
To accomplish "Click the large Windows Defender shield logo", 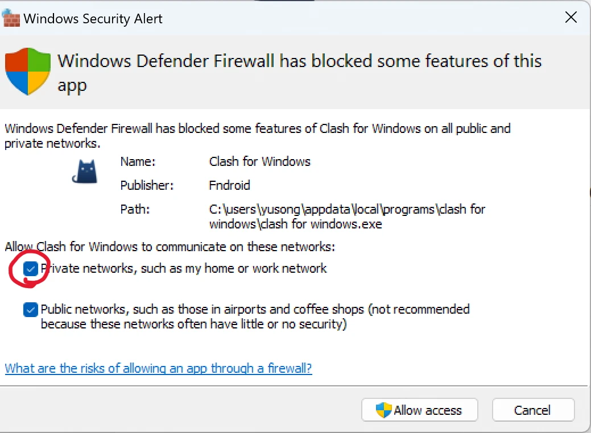I will [28, 71].
